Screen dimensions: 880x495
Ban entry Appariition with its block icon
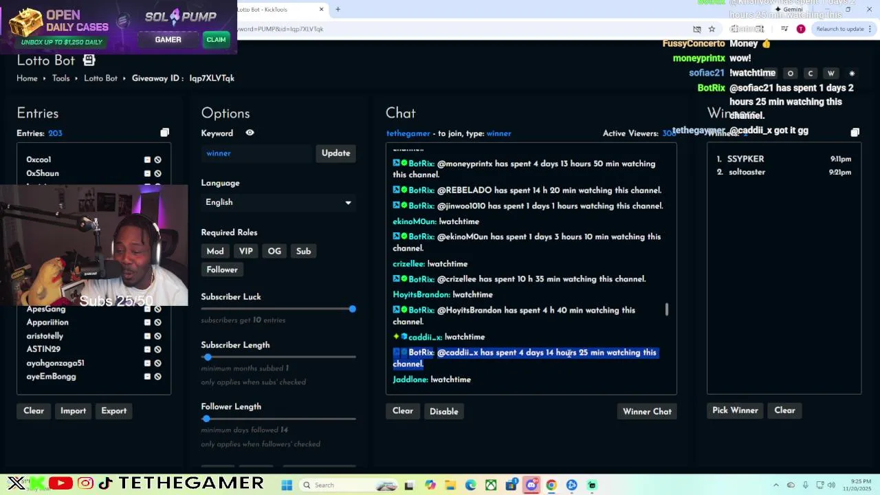[157, 322]
